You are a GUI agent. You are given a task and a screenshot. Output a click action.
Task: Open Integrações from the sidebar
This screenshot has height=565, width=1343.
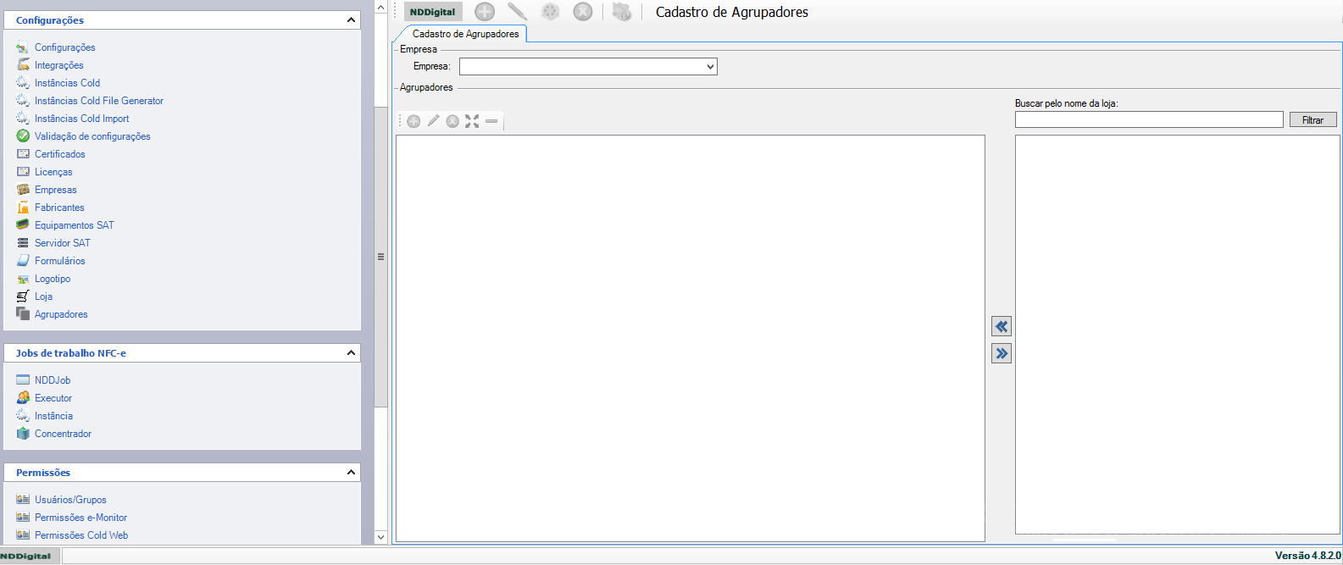(58, 65)
